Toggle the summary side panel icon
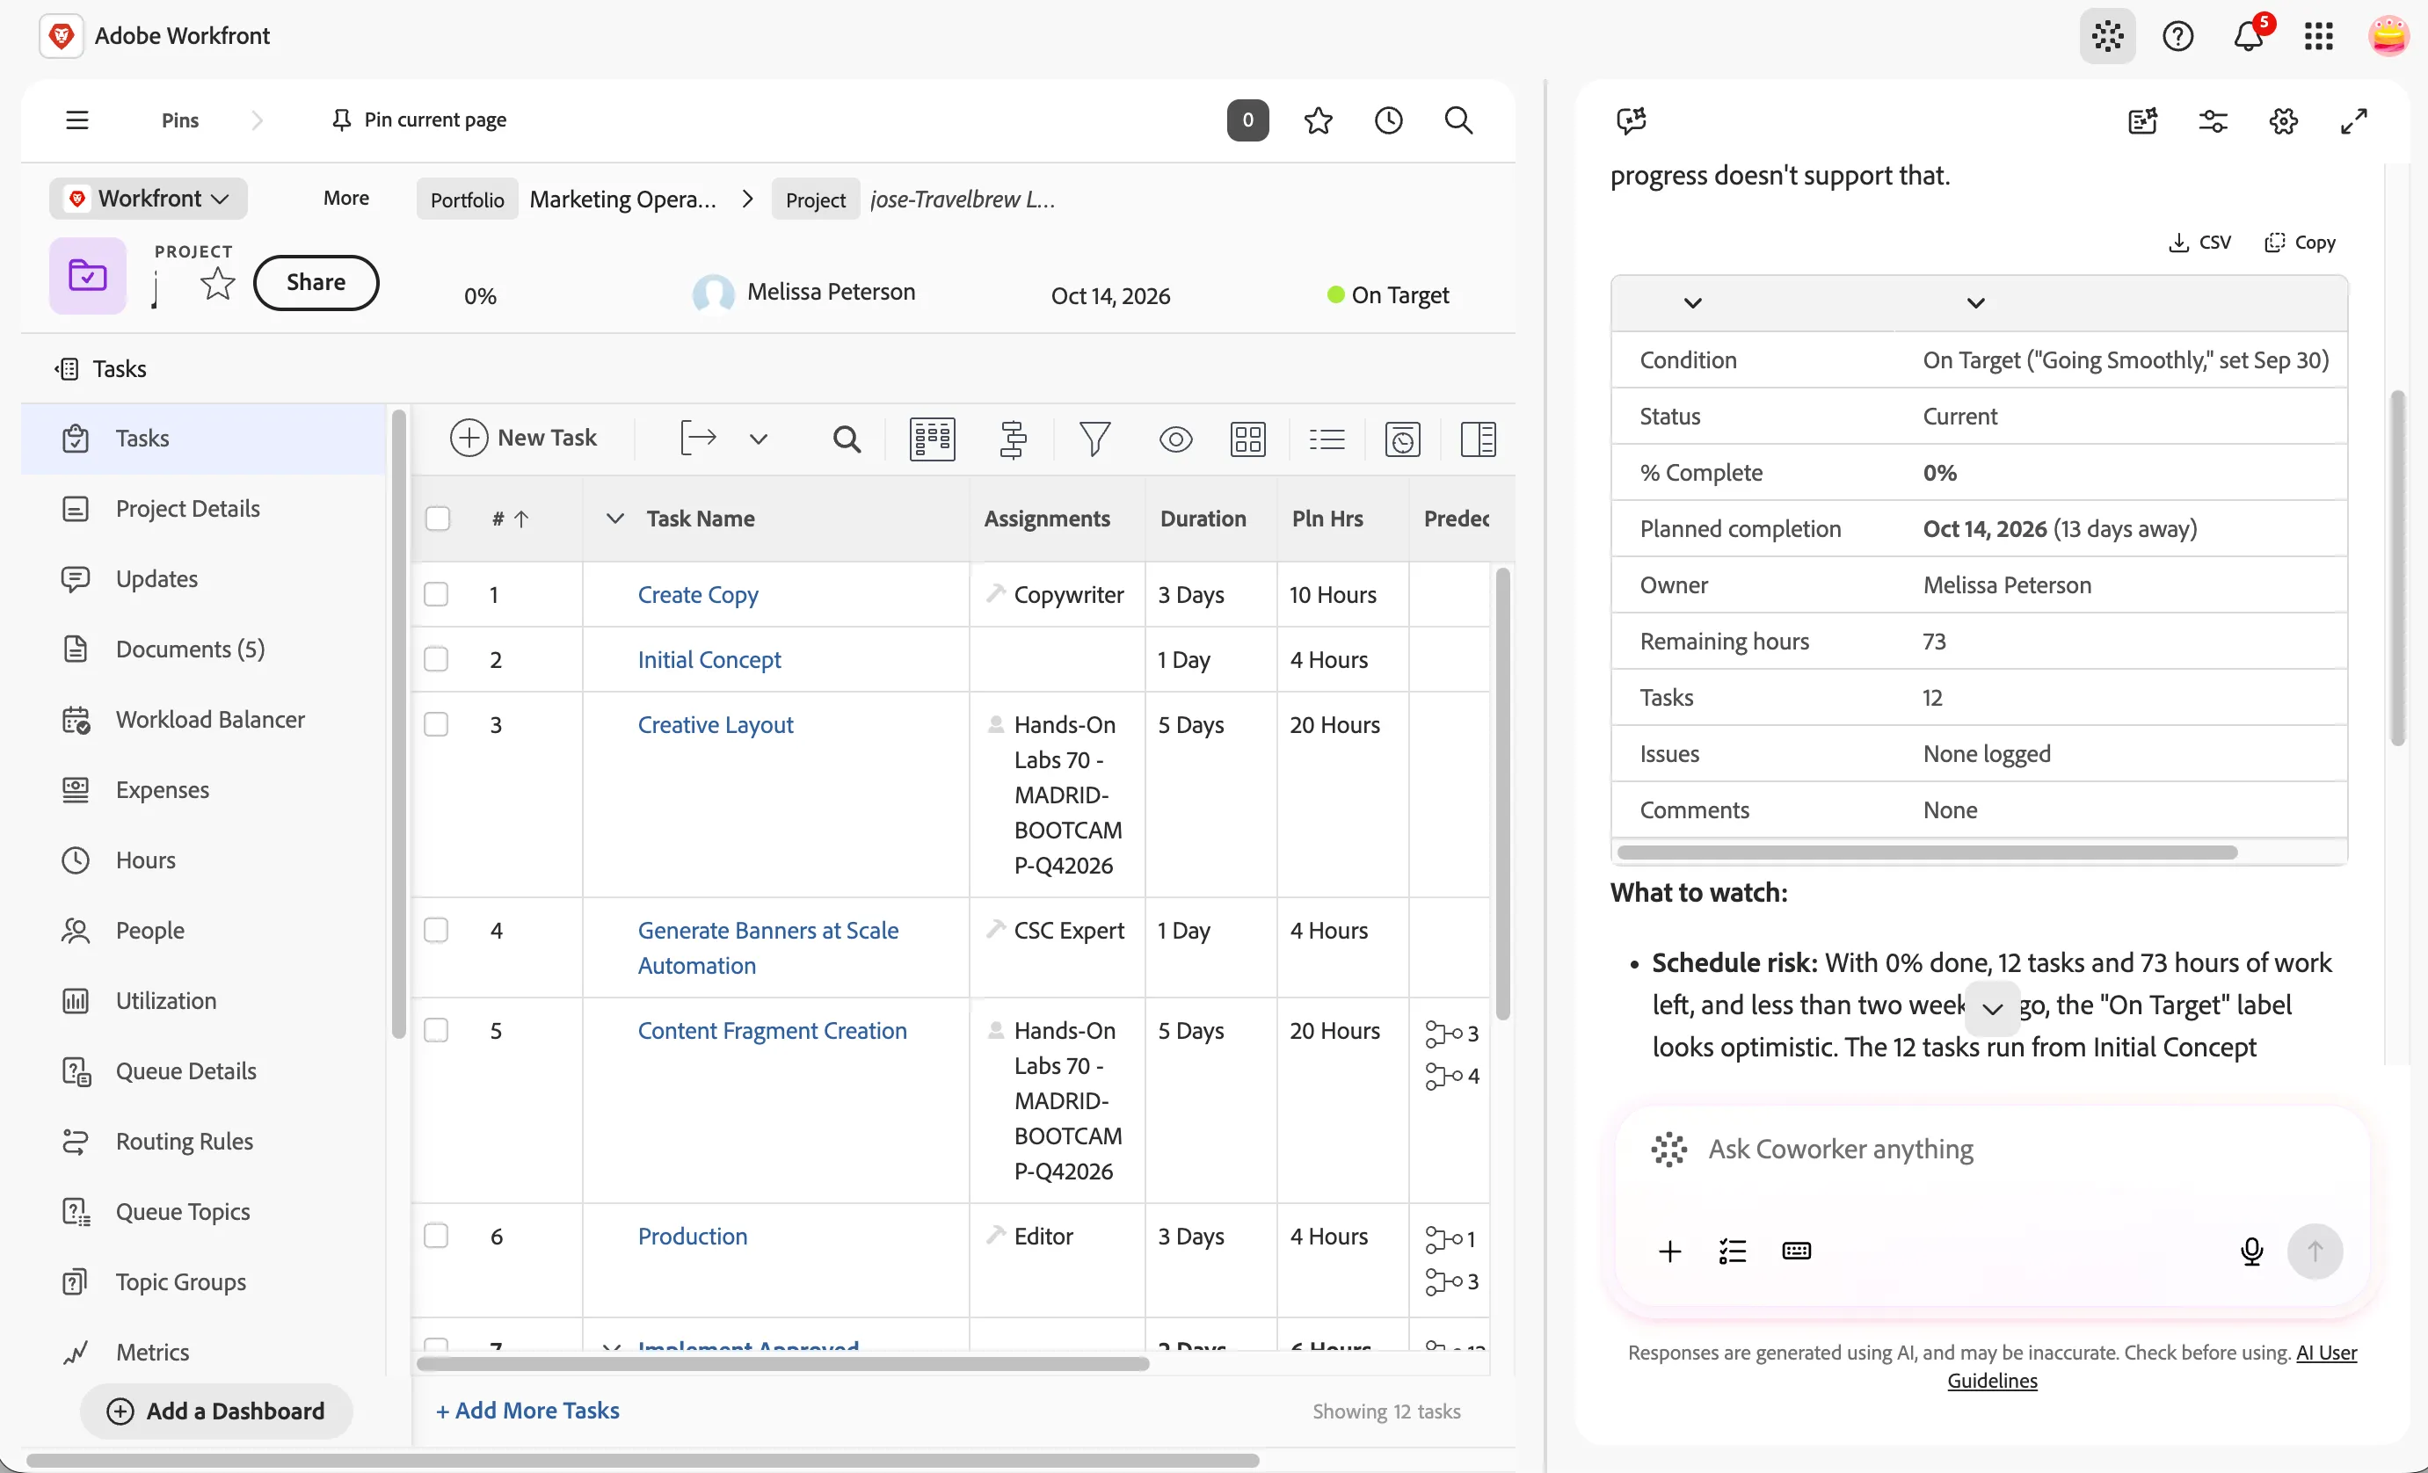The image size is (2428, 1473). tap(1477, 439)
